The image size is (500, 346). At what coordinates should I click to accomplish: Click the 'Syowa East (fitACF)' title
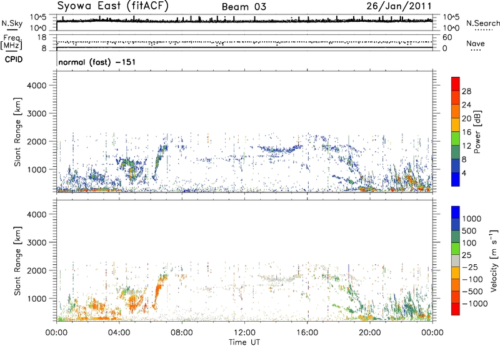pyautogui.click(x=113, y=6)
